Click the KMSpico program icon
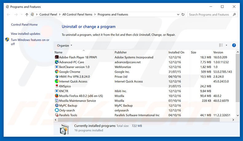Screen dimensions: 243x141 pos(57,86)
